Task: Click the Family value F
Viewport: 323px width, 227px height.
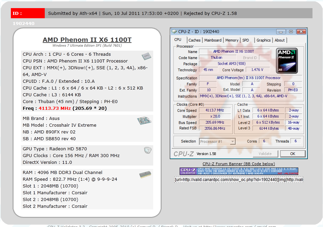Action: [208, 84]
